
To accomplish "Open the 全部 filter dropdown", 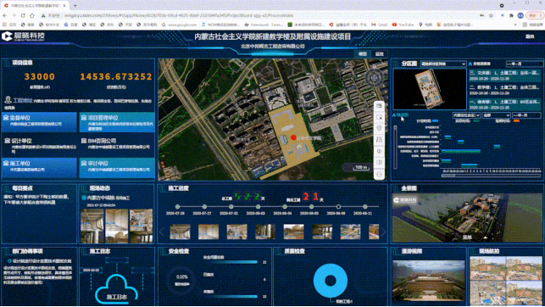I will (x=496, y=115).
